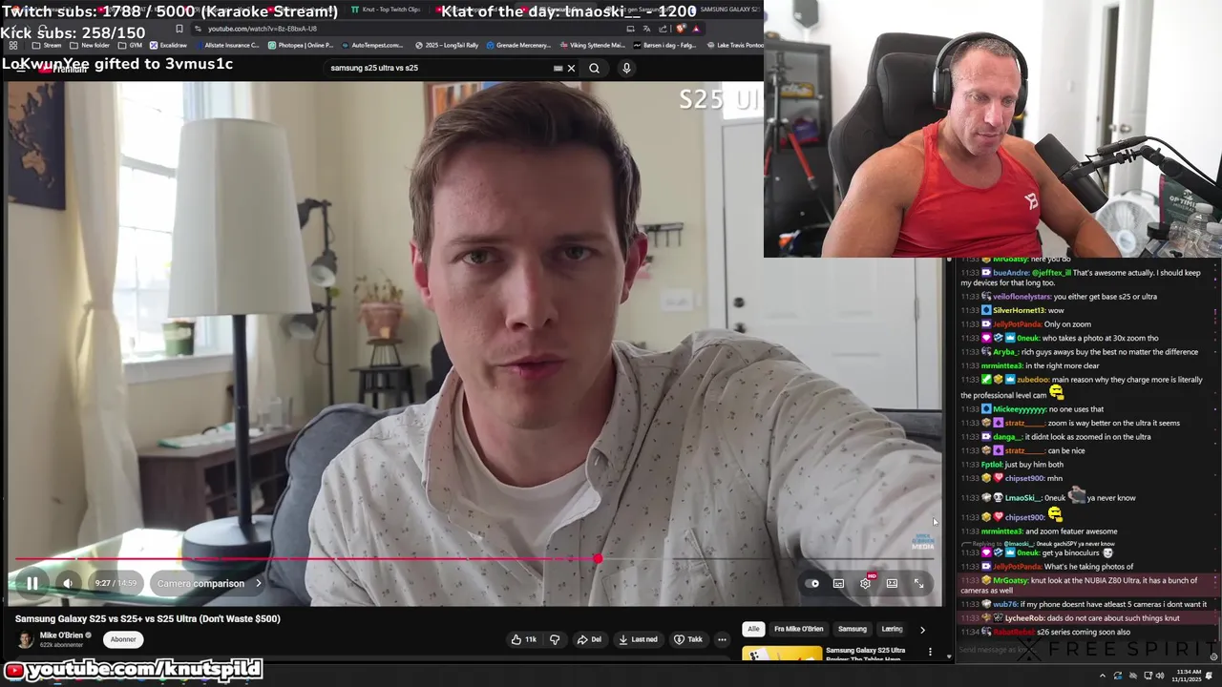Click the Takk thanks button
The height and width of the screenshot is (687, 1222).
(x=688, y=639)
